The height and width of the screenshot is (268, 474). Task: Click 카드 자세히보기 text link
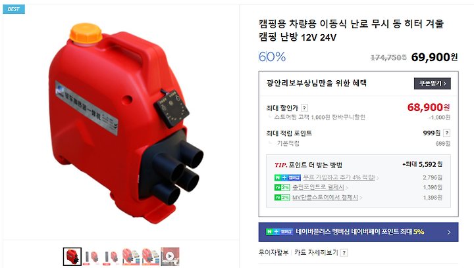point(316,252)
